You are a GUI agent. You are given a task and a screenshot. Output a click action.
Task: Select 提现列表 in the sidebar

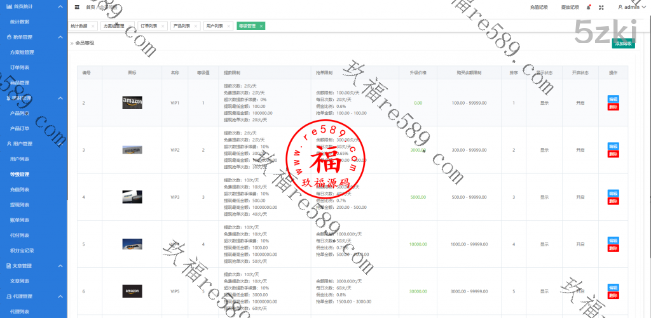pos(20,204)
